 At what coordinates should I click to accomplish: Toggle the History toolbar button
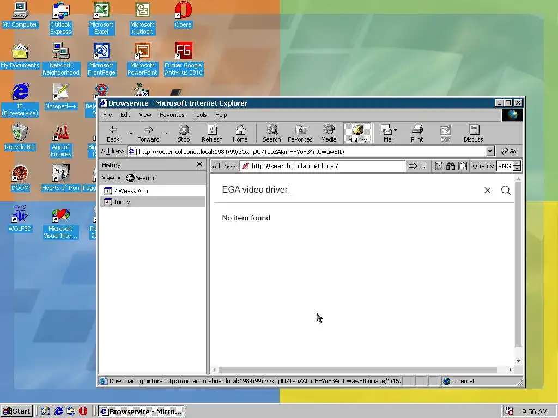(x=357, y=134)
